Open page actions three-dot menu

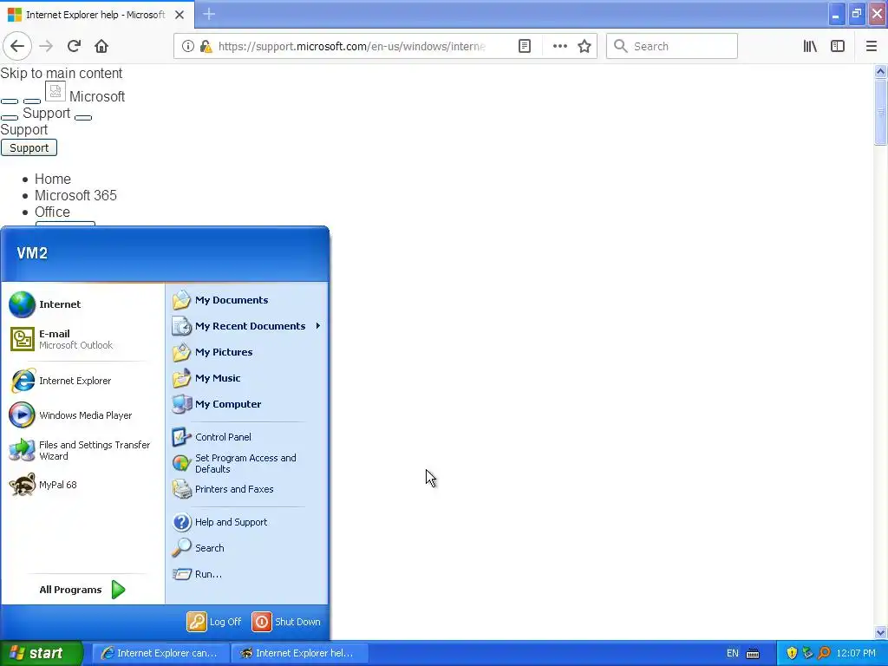tap(559, 46)
